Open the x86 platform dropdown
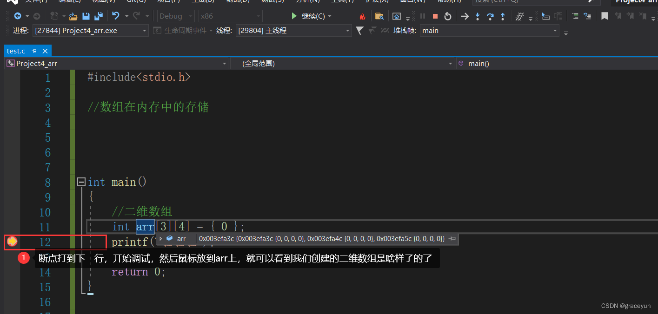This screenshot has height=314, width=658. 230,16
